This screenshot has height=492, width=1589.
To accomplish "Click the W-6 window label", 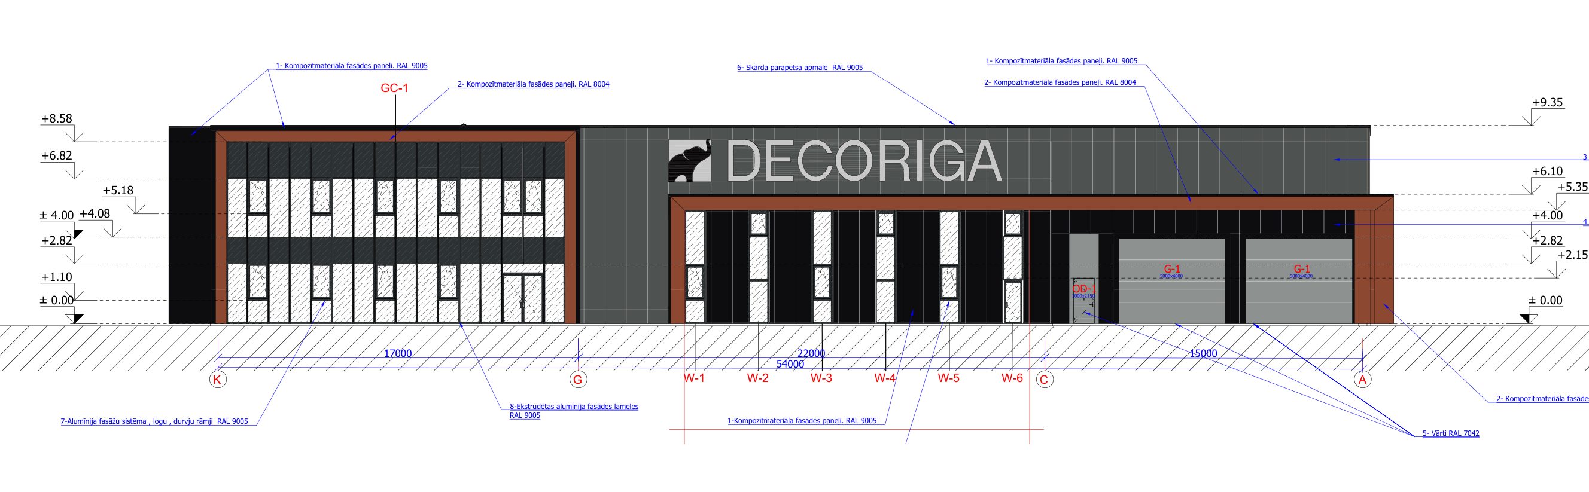I will (1012, 378).
